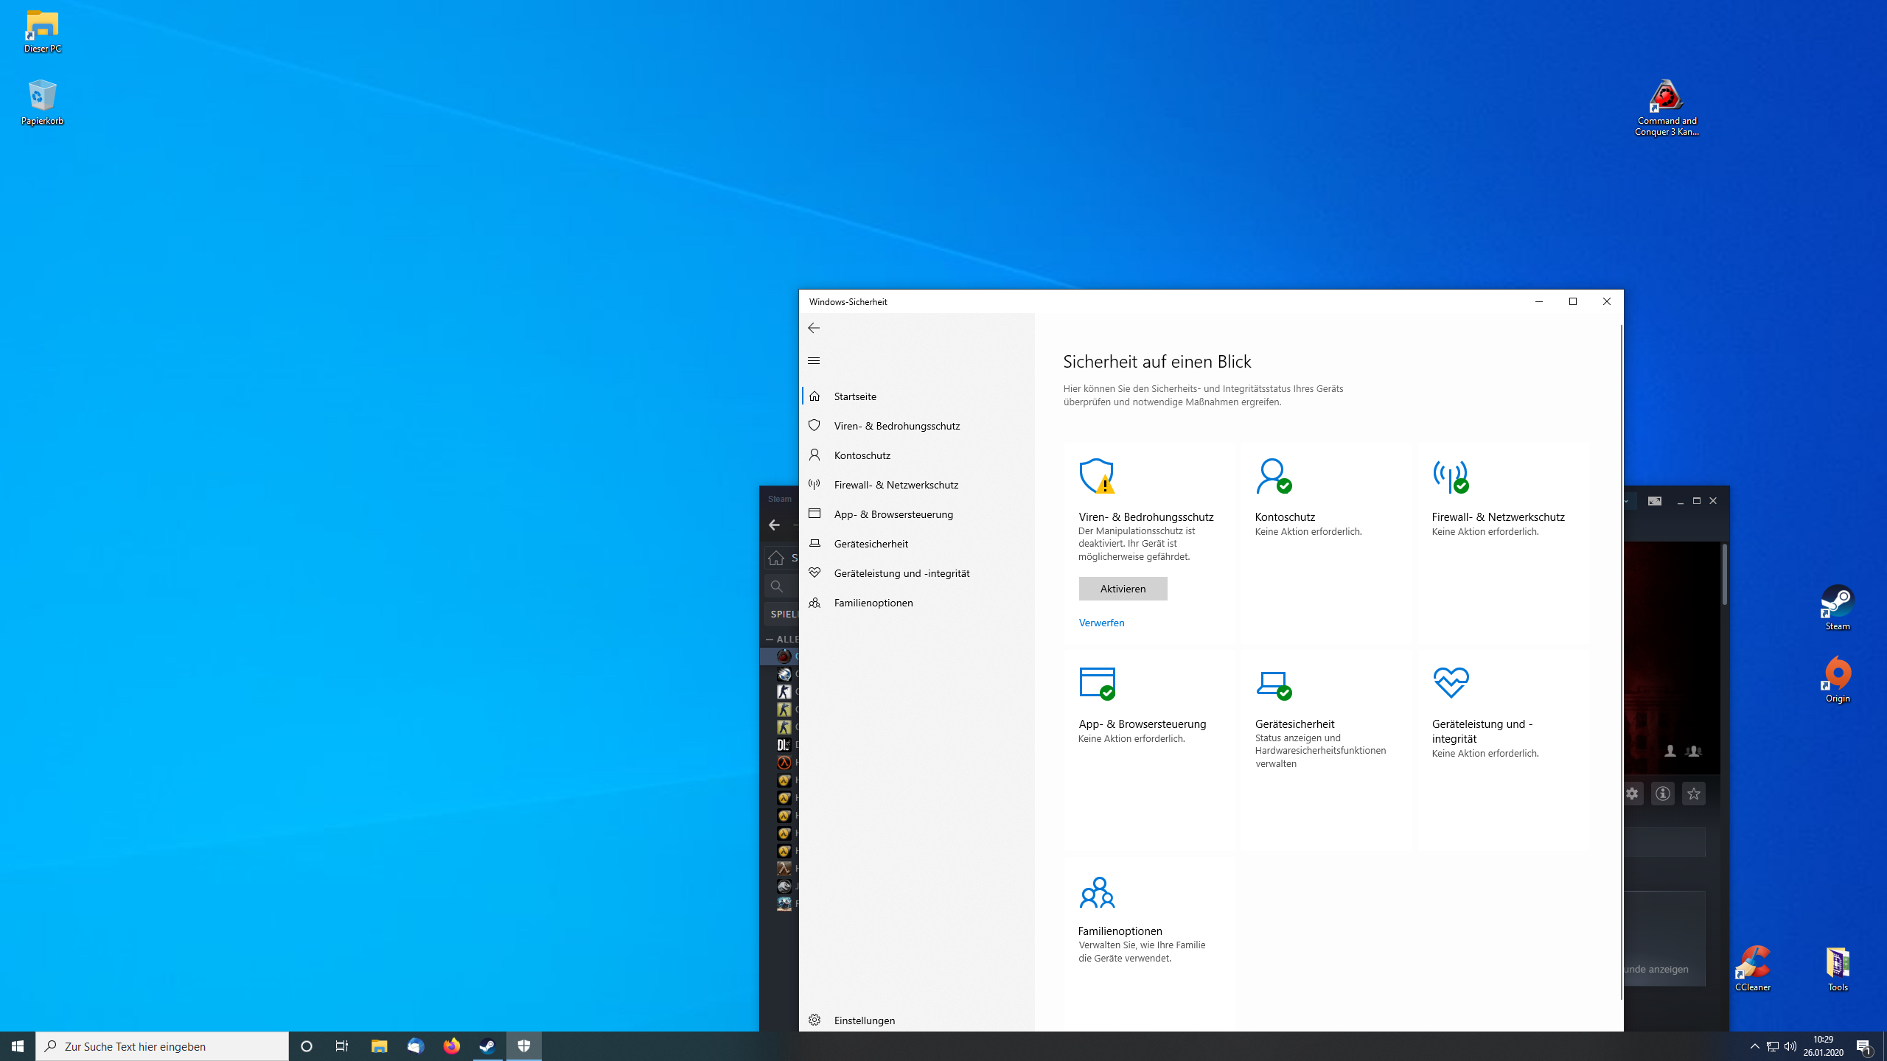Toggle the hamburger navigation menu
The width and height of the screenshot is (1887, 1061).
(814, 360)
